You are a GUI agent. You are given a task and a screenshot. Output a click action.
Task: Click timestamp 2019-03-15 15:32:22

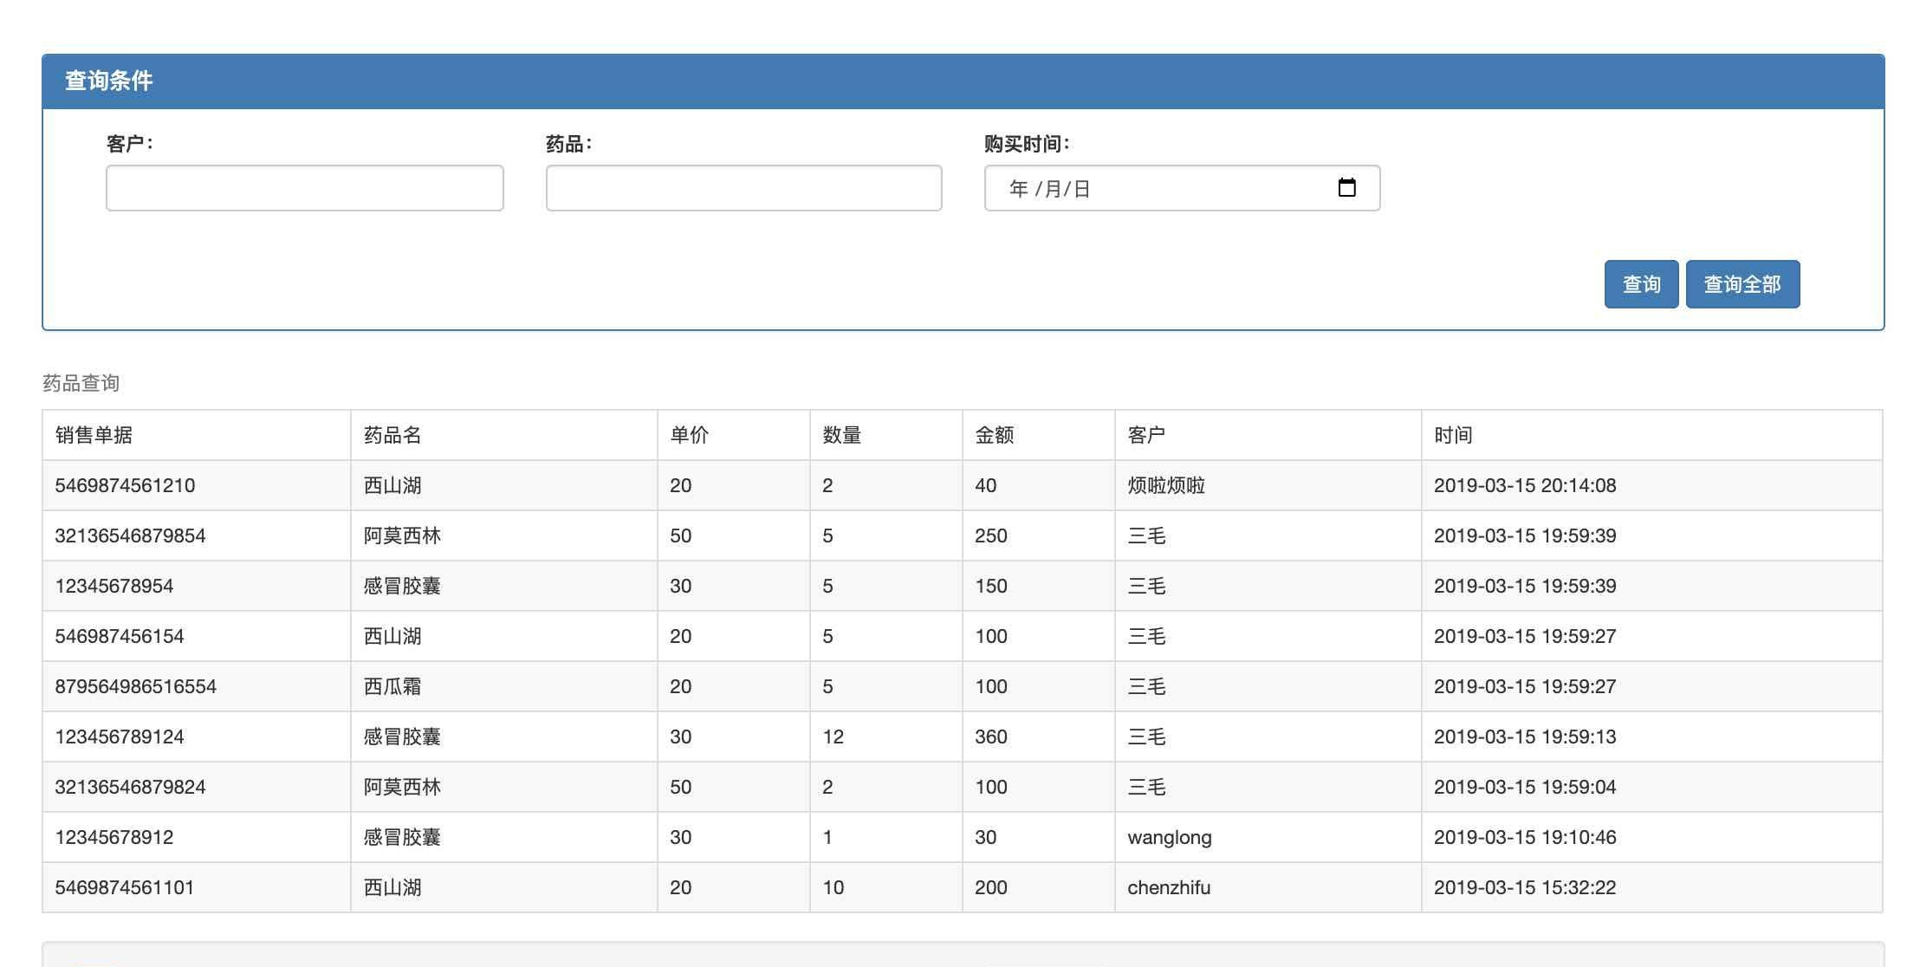pyautogui.click(x=1525, y=887)
